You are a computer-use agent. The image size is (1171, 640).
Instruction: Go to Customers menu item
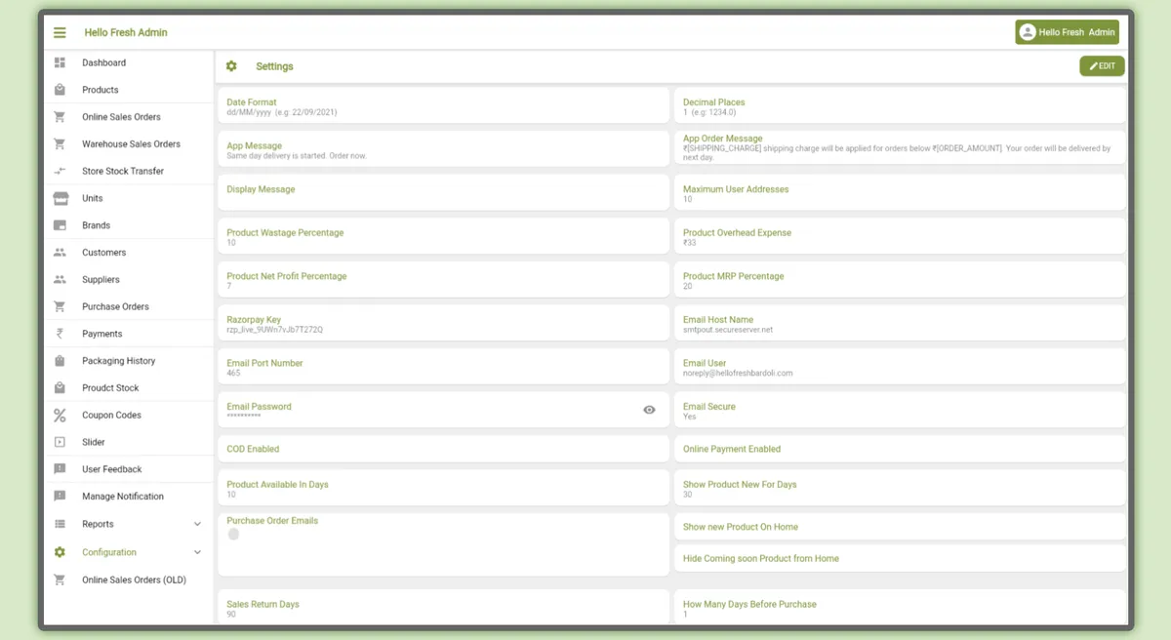tap(128, 253)
